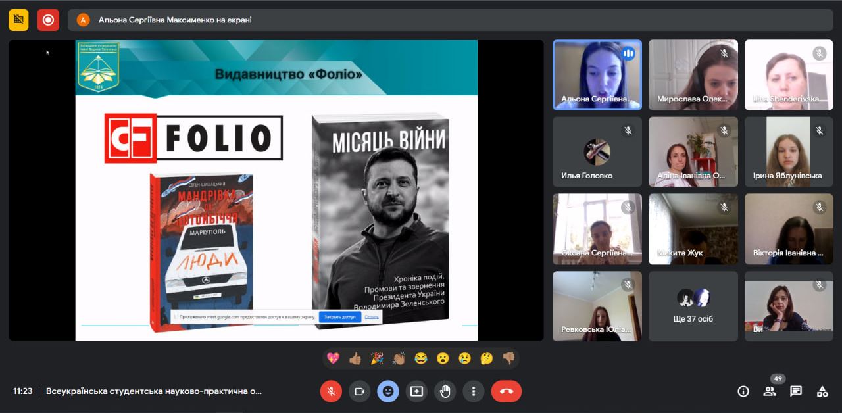The width and height of the screenshot is (842, 413).
Task: Send the thumbs up reaction
Action: [x=355, y=358]
